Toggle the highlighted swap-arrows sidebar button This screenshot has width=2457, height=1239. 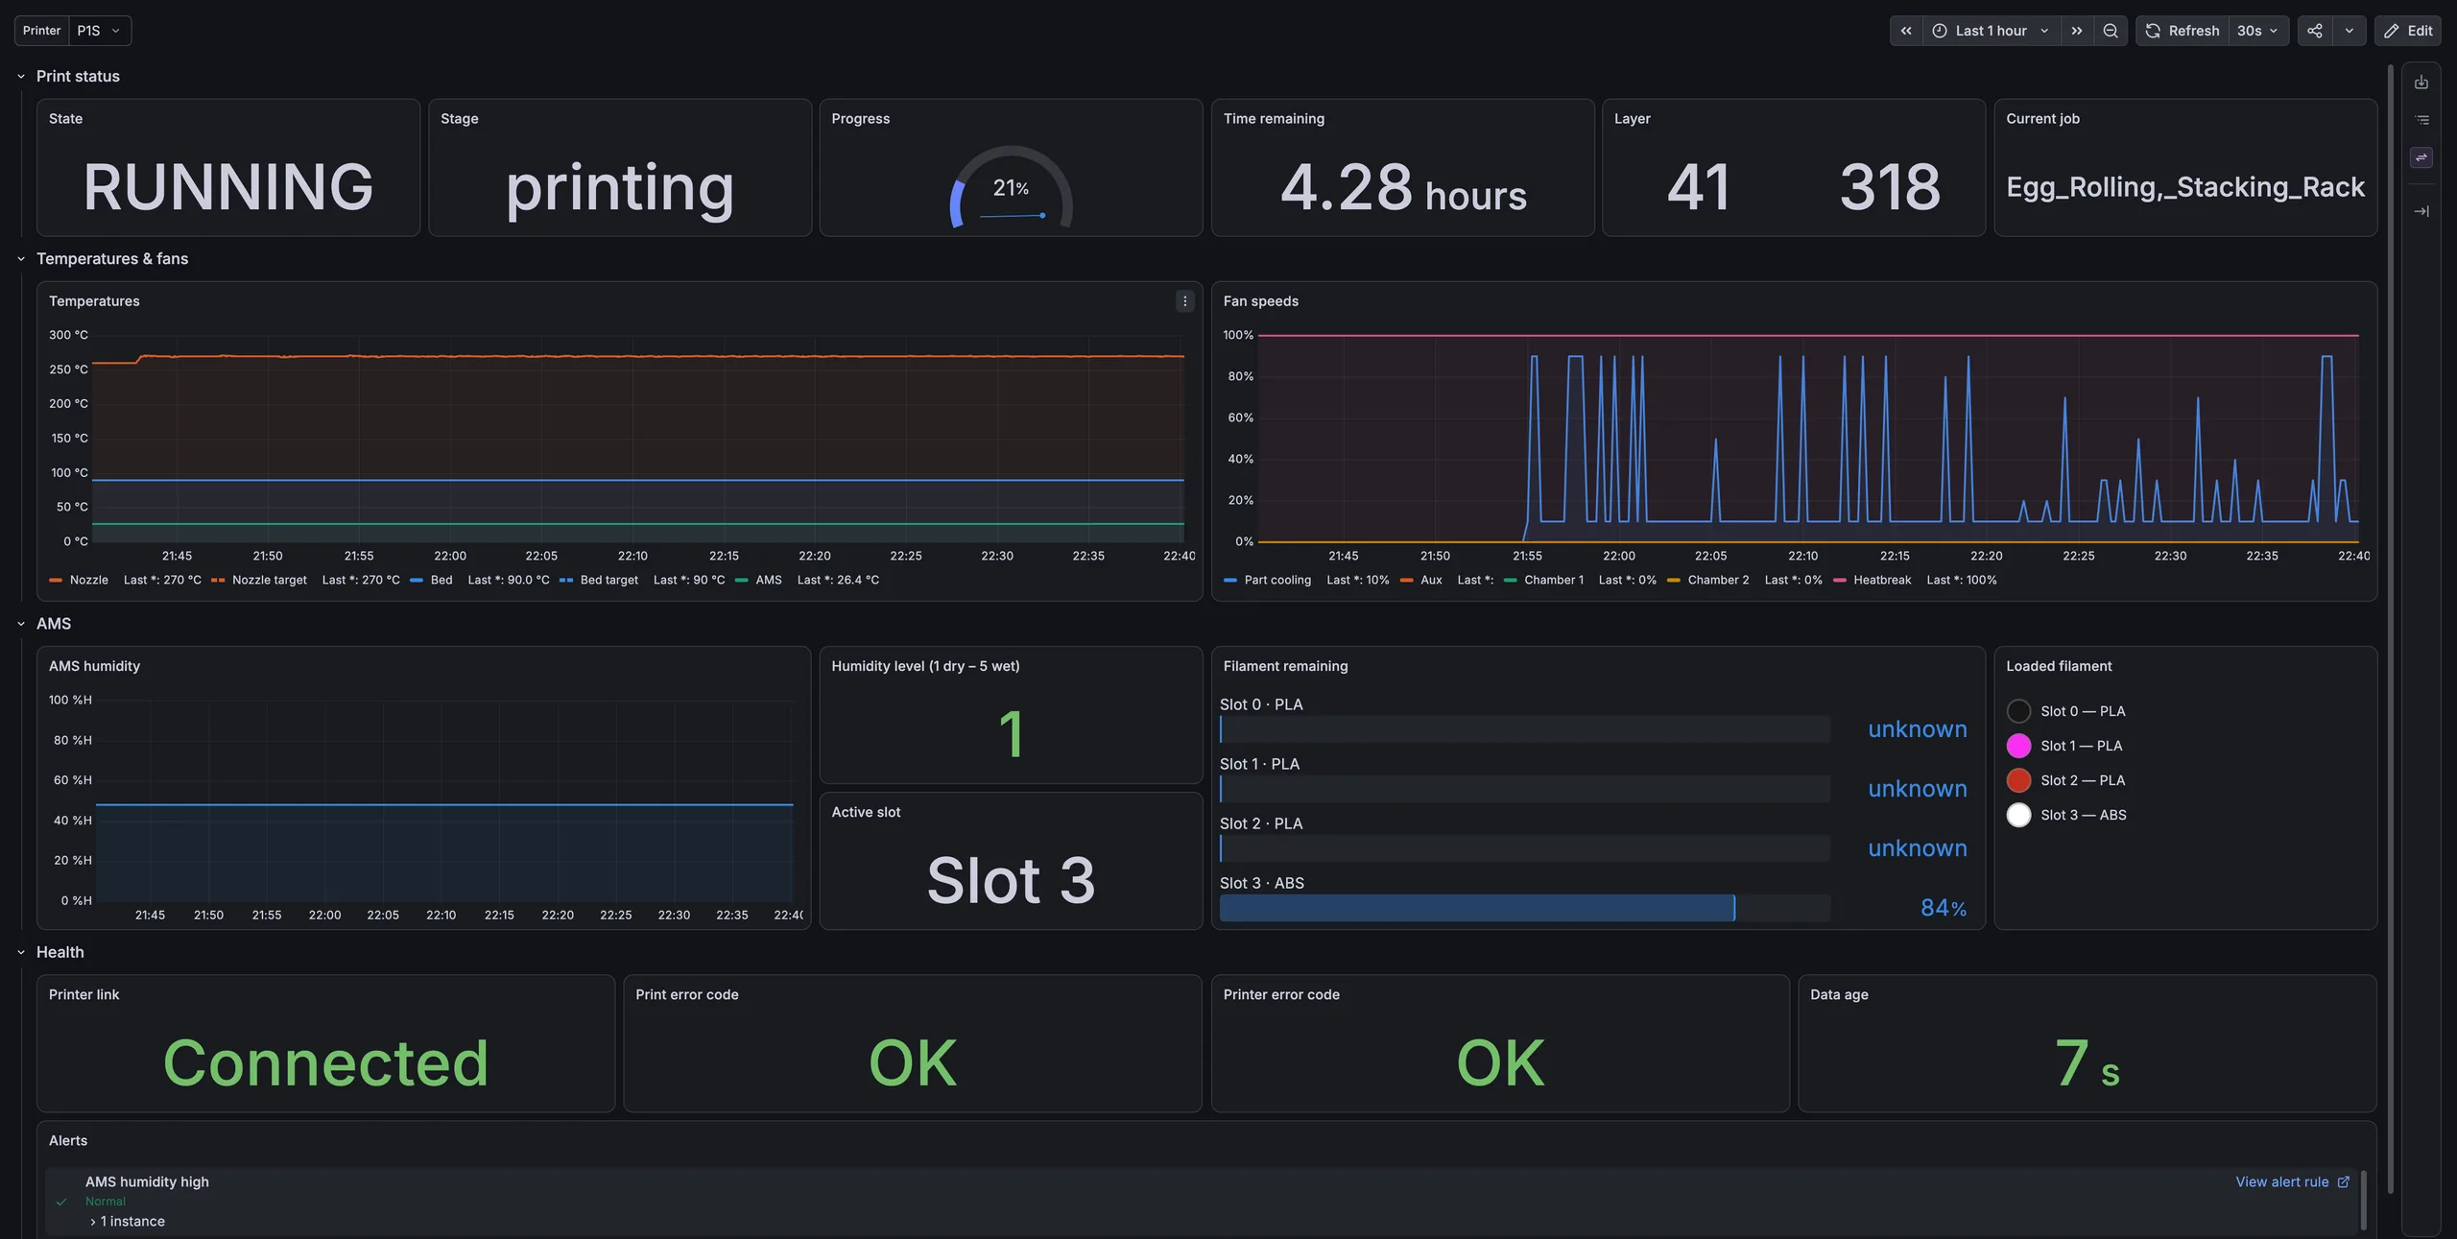click(x=2421, y=157)
